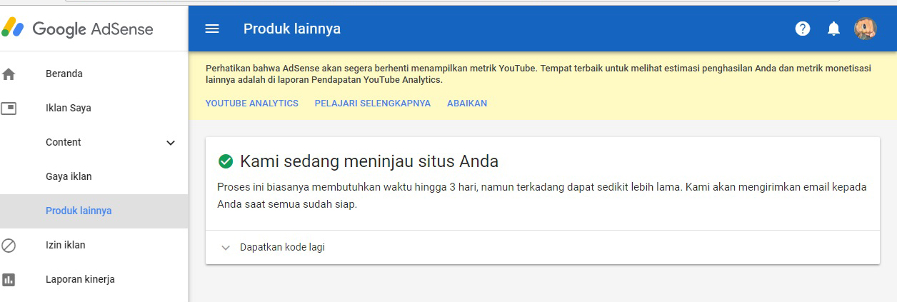This screenshot has height=302, width=897.
Task: Expand the Dapatkan kode lagi chevron
Action: tap(226, 248)
